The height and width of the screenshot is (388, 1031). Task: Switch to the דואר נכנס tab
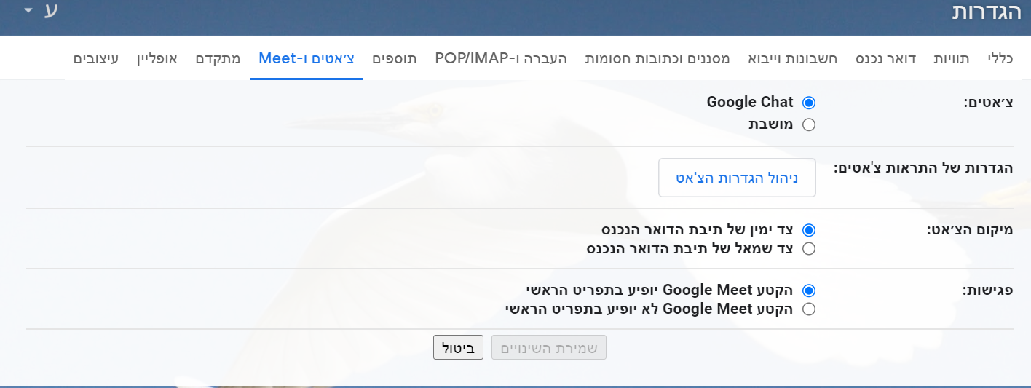pos(885,58)
